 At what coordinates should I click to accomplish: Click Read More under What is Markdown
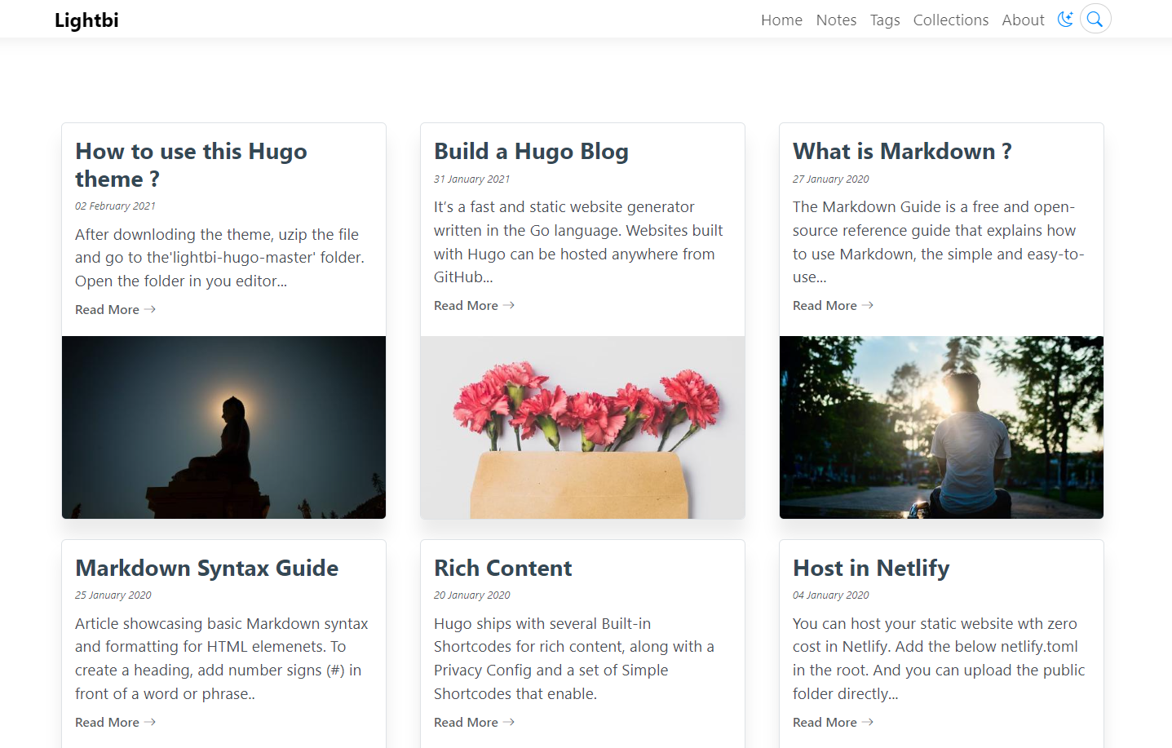coord(833,306)
